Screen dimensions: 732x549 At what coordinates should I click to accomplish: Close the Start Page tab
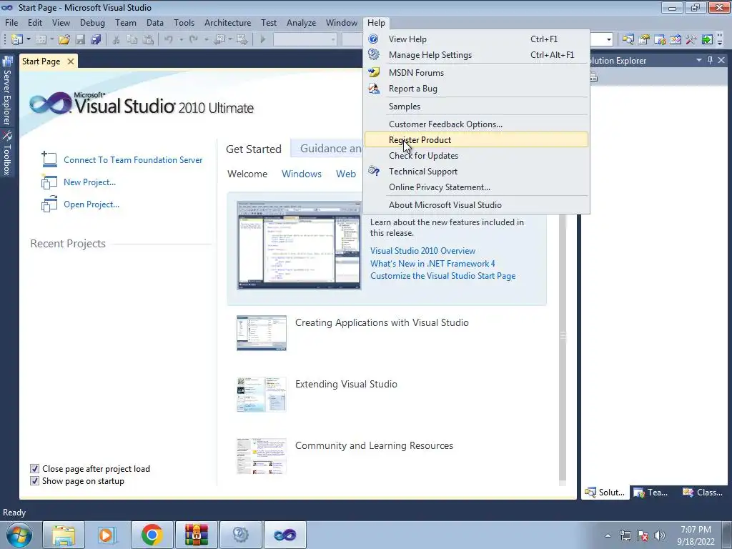71,61
